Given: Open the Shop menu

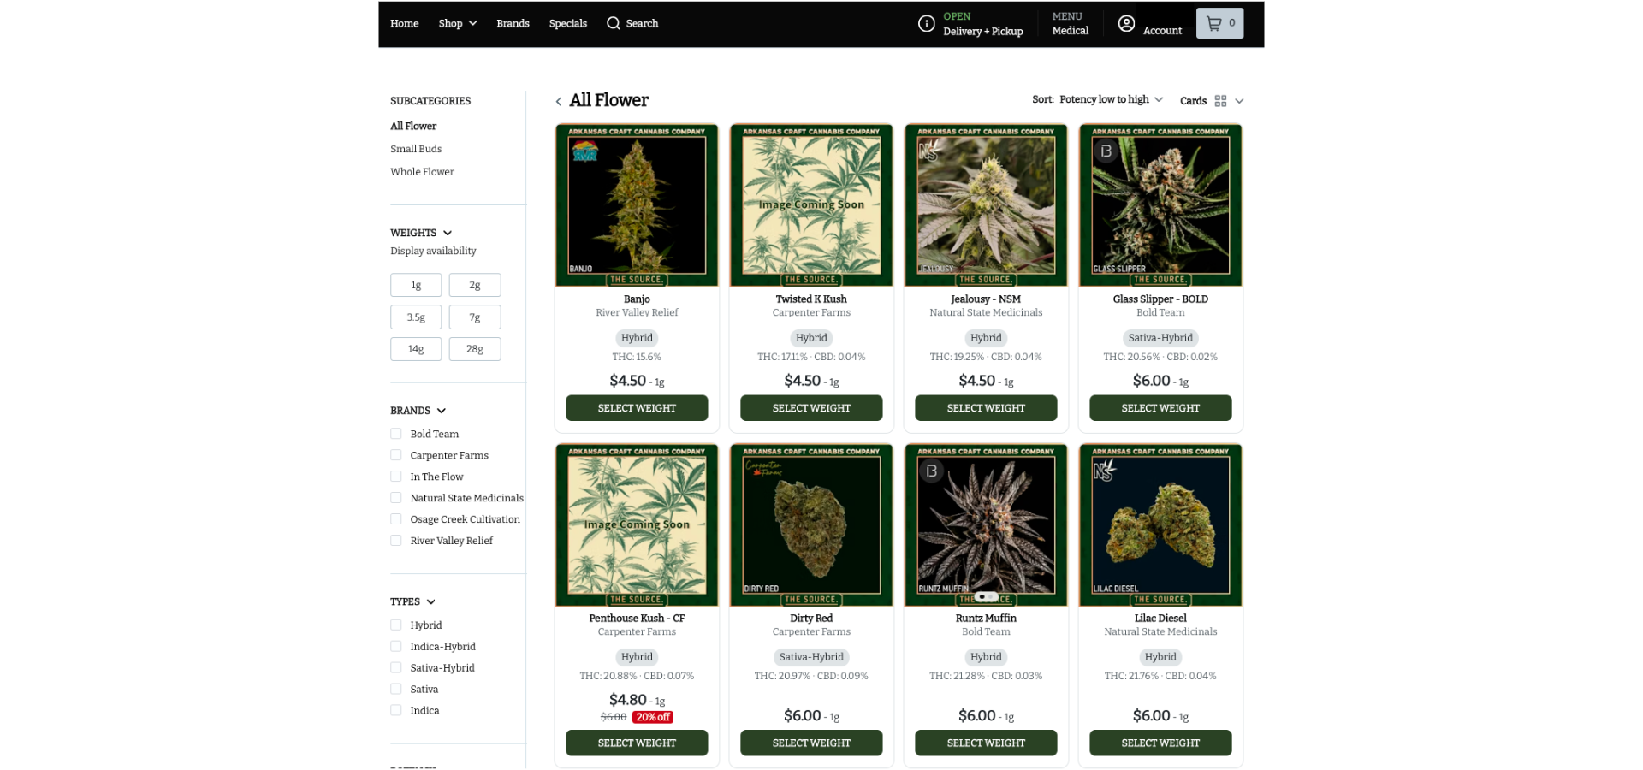Looking at the screenshot, I should point(456,23).
